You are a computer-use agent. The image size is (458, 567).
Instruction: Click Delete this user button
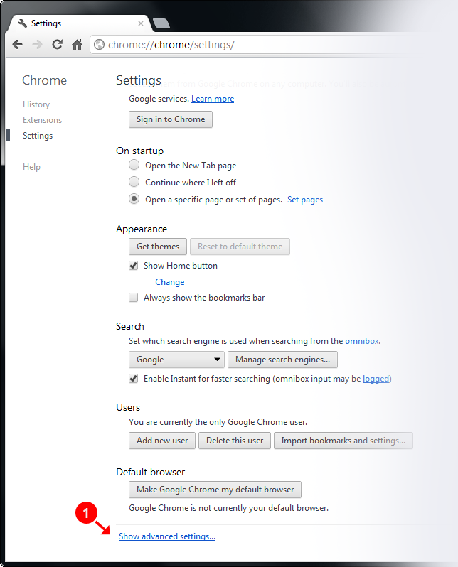click(x=235, y=441)
